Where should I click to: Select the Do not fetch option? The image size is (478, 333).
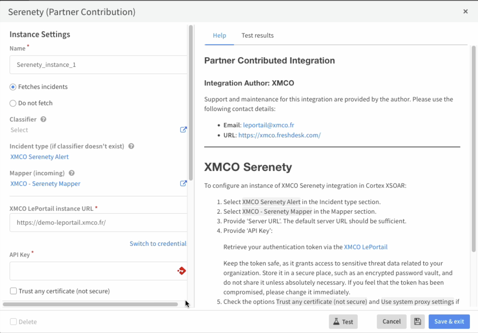click(x=13, y=103)
